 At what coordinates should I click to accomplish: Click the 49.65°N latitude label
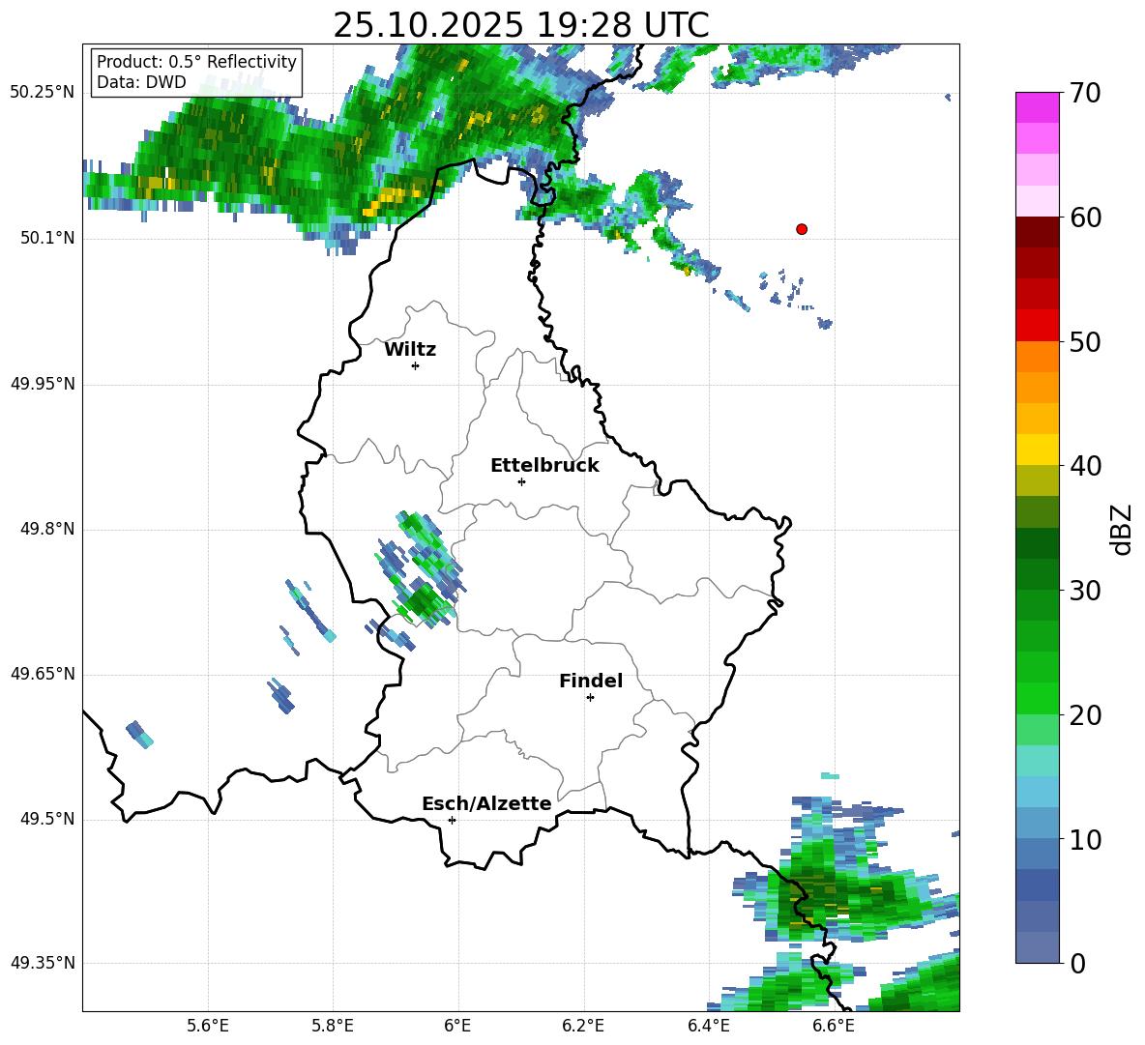pyautogui.click(x=43, y=674)
